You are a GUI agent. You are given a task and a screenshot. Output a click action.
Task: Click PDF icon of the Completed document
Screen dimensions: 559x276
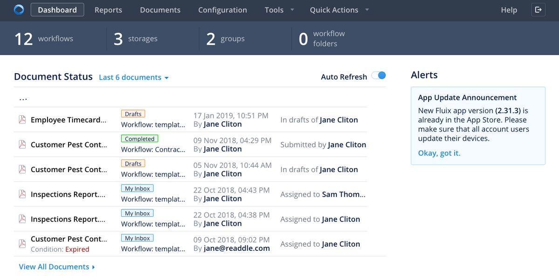(22, 145)
